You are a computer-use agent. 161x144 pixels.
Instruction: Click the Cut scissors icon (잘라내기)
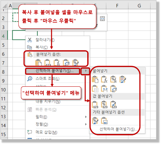[30, 40]
